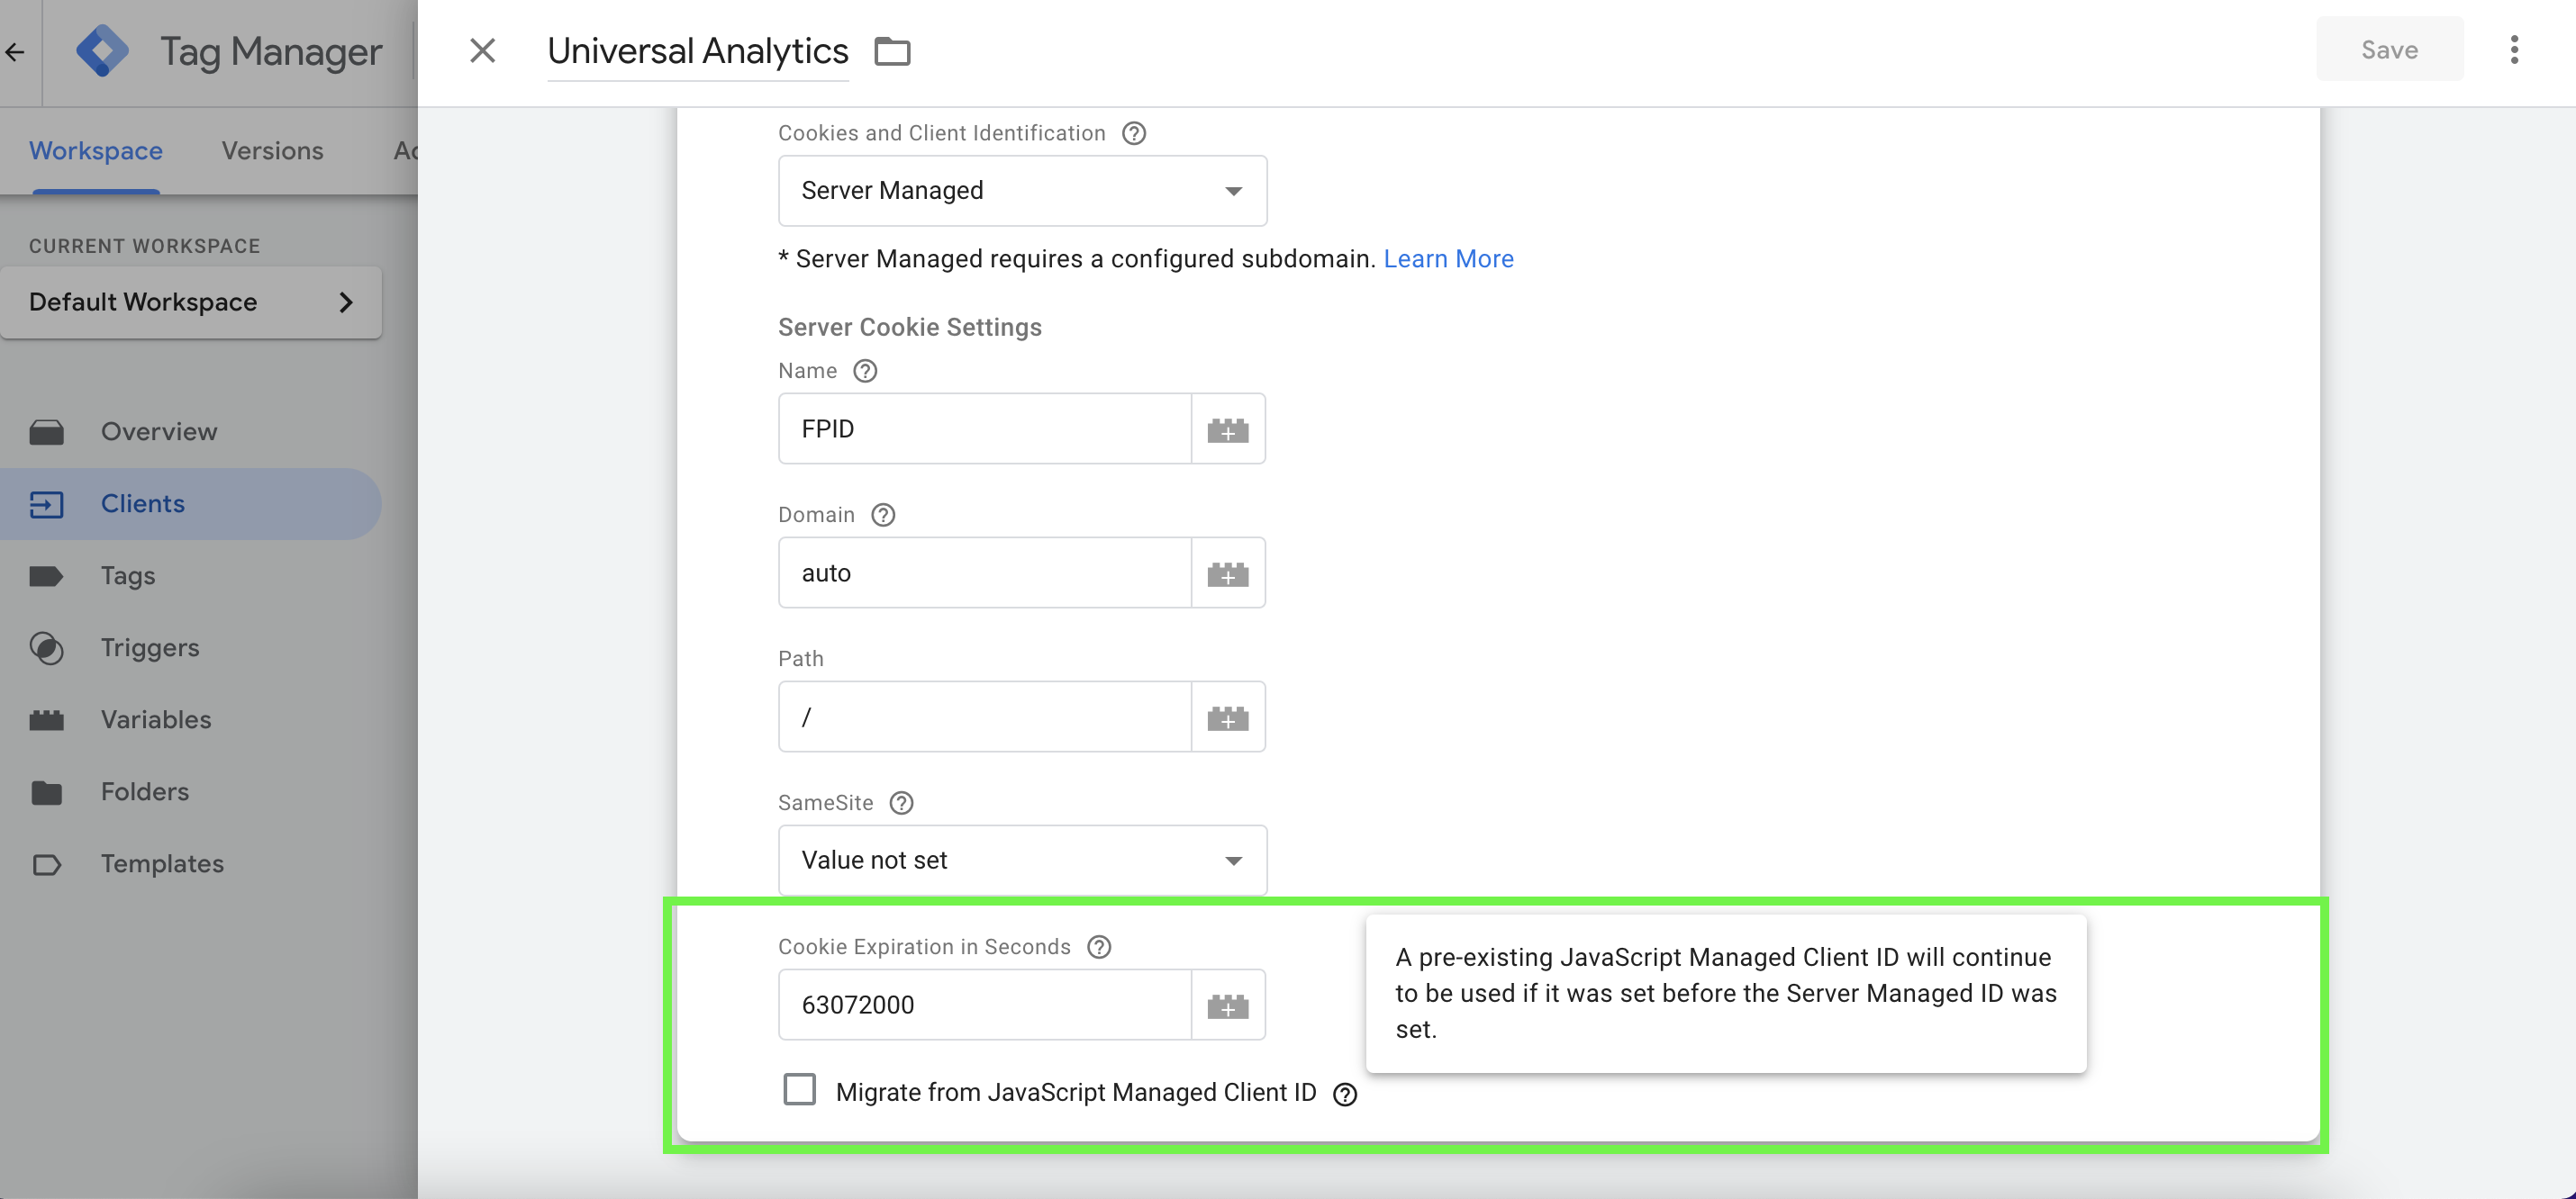
Task: Click the help icon next to Name
Action: (865, 371)
